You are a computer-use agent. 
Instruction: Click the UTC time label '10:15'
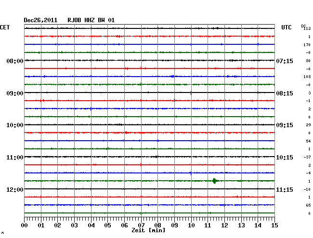point(285,158)
